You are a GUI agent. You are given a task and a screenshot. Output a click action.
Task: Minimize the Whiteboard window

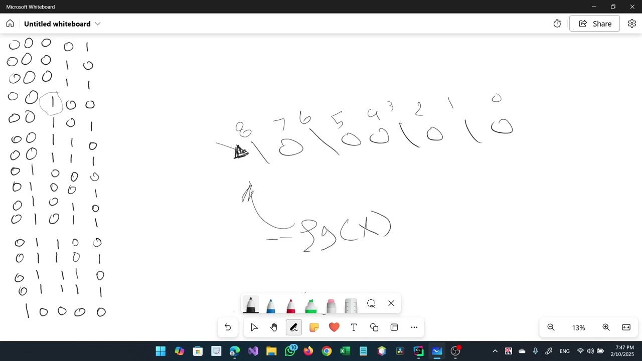coord(594,7)
